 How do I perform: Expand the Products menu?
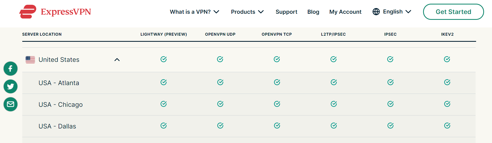tap(247, 12)
